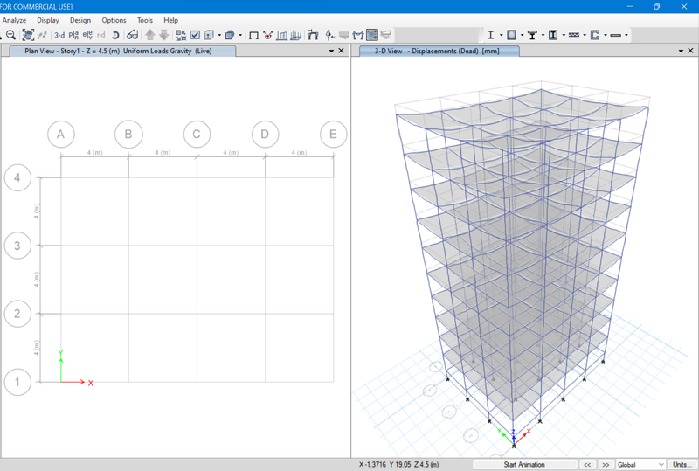
Task: Click next step >> button
Action: [x=605, y=464]
